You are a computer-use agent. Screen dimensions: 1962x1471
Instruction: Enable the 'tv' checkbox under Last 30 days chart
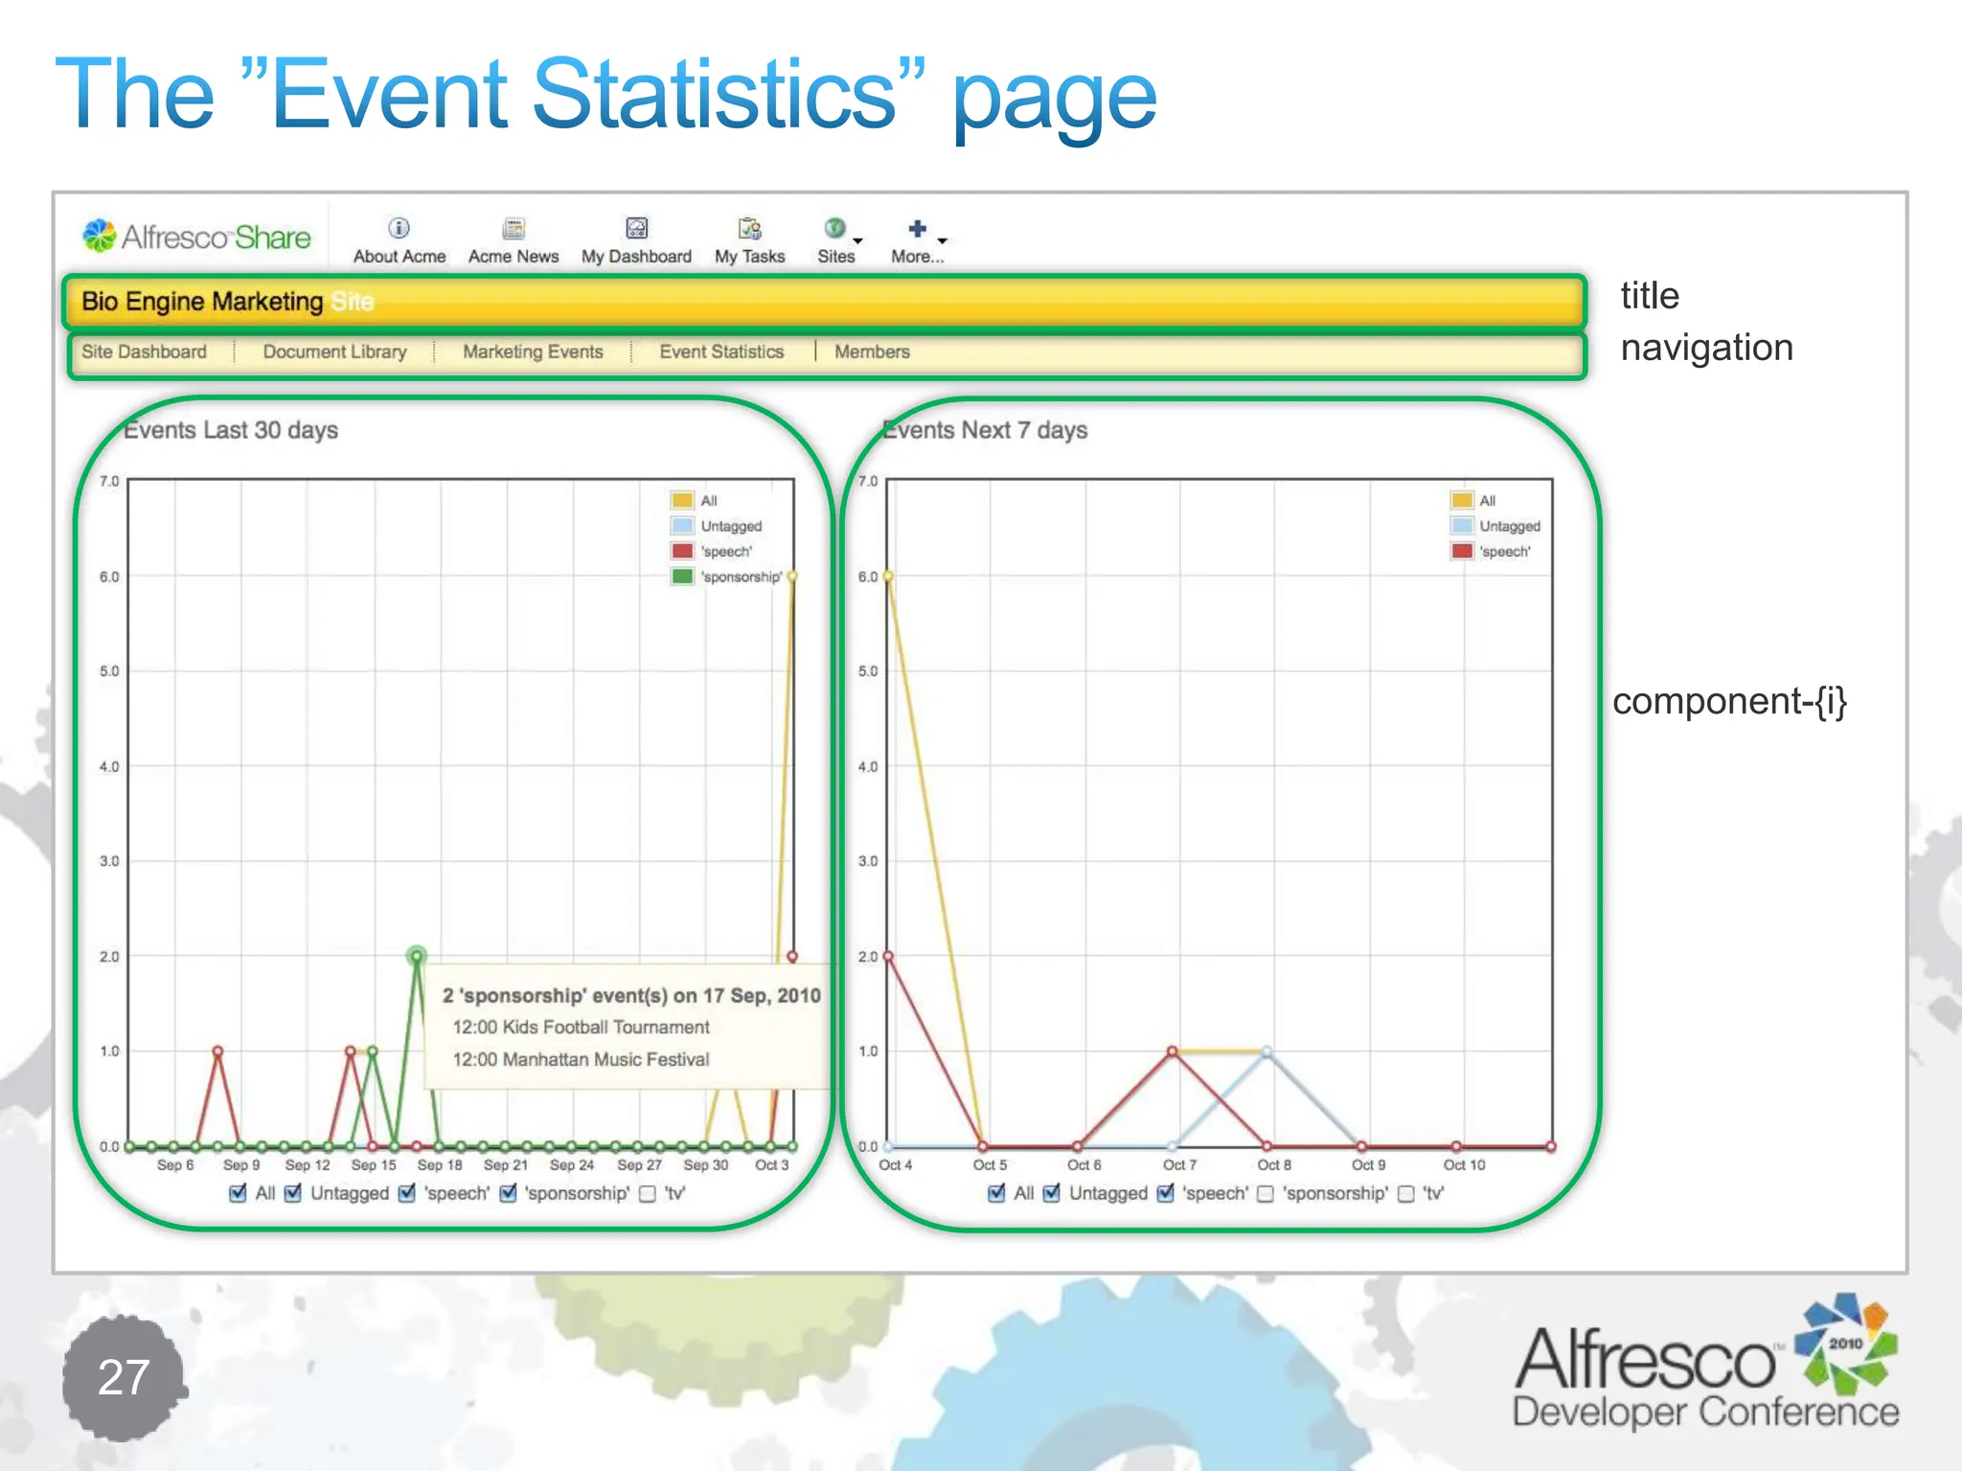pos(648,1193)
